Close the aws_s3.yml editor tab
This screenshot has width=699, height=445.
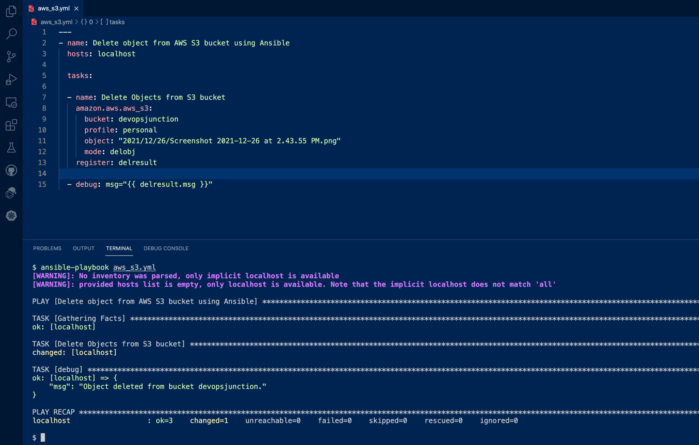click(x=76, y=9)
